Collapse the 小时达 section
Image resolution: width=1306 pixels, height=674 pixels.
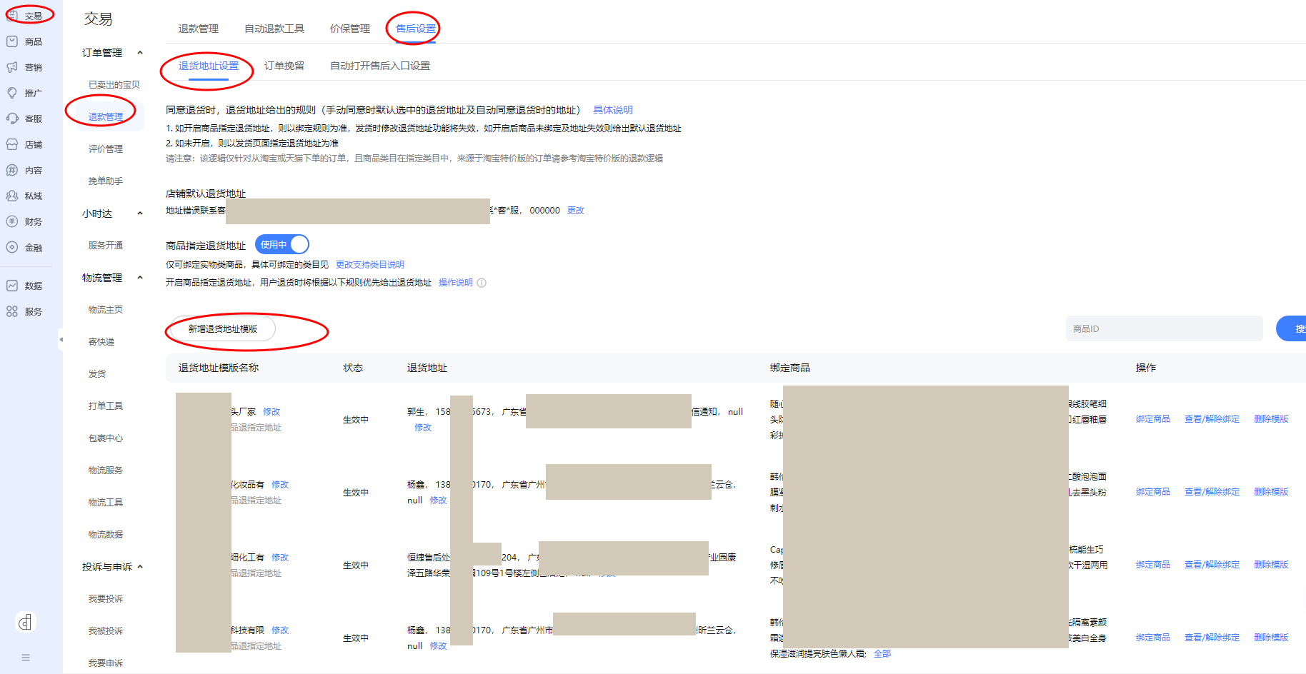(140, 213)
